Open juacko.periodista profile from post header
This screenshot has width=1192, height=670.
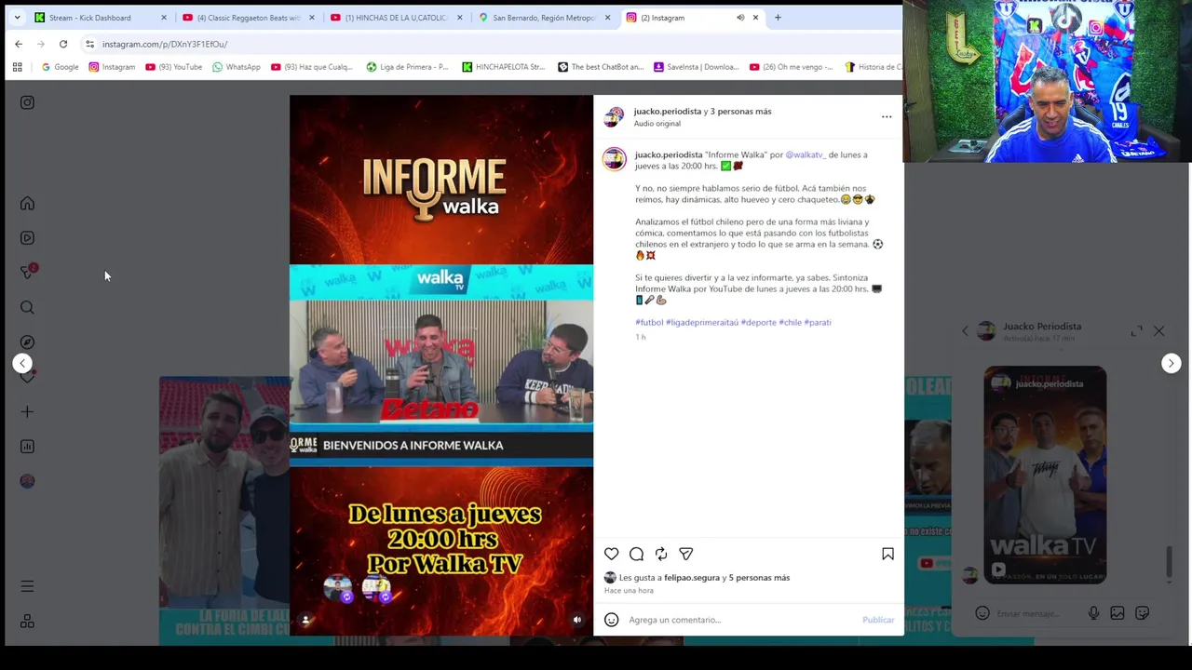[668, 112]
